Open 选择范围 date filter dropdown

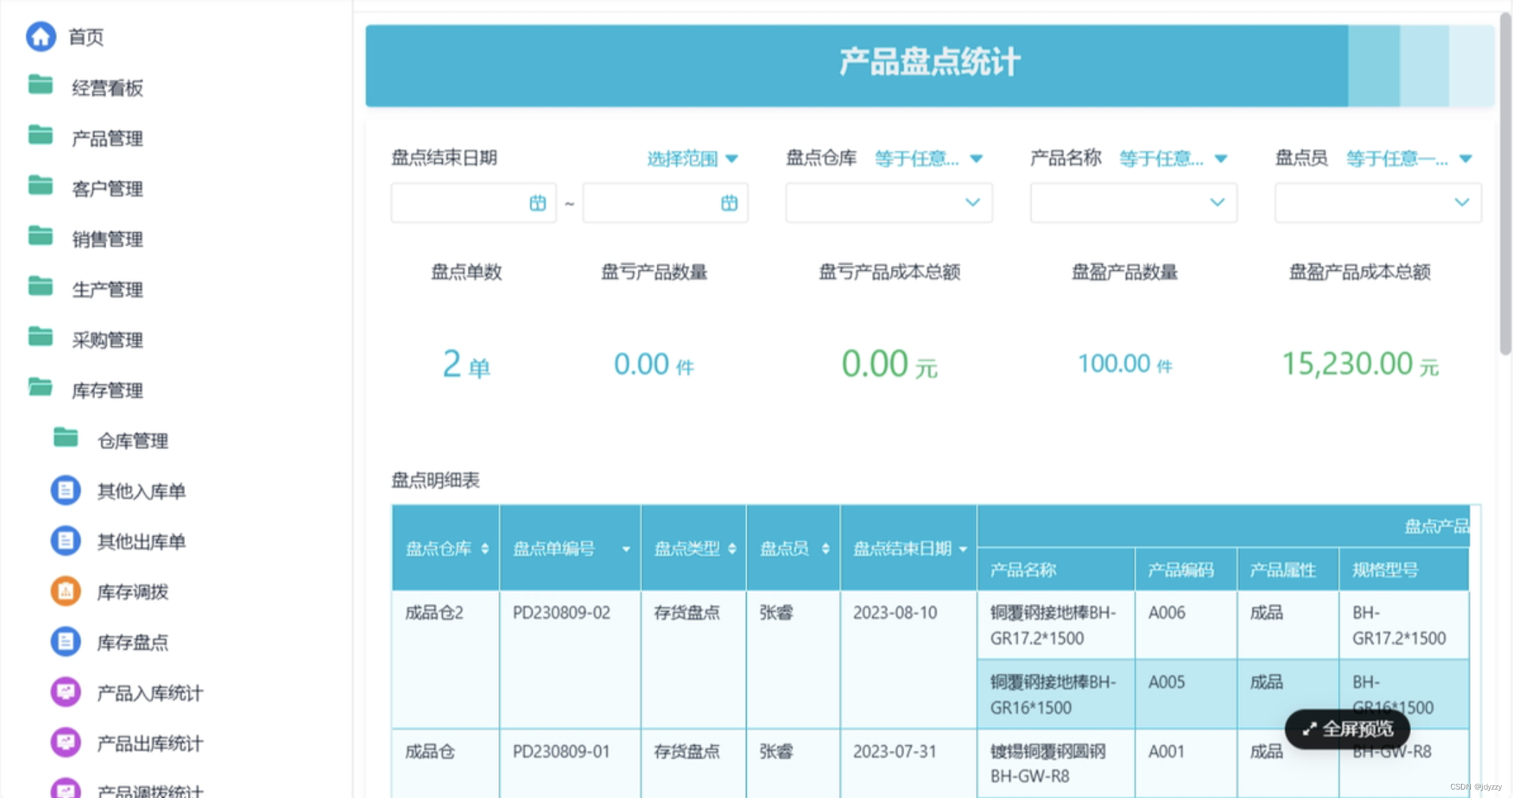[x=692, y=159]
